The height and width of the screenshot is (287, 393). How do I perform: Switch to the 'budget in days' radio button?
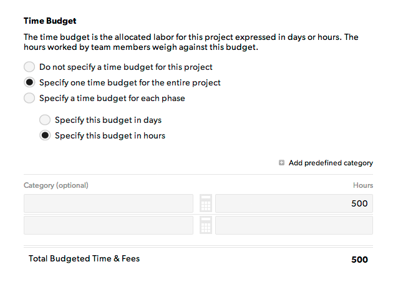(45, 120)
